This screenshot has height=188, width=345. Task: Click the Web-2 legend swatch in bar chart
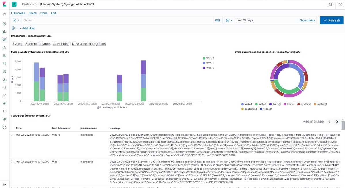point(204,58)
